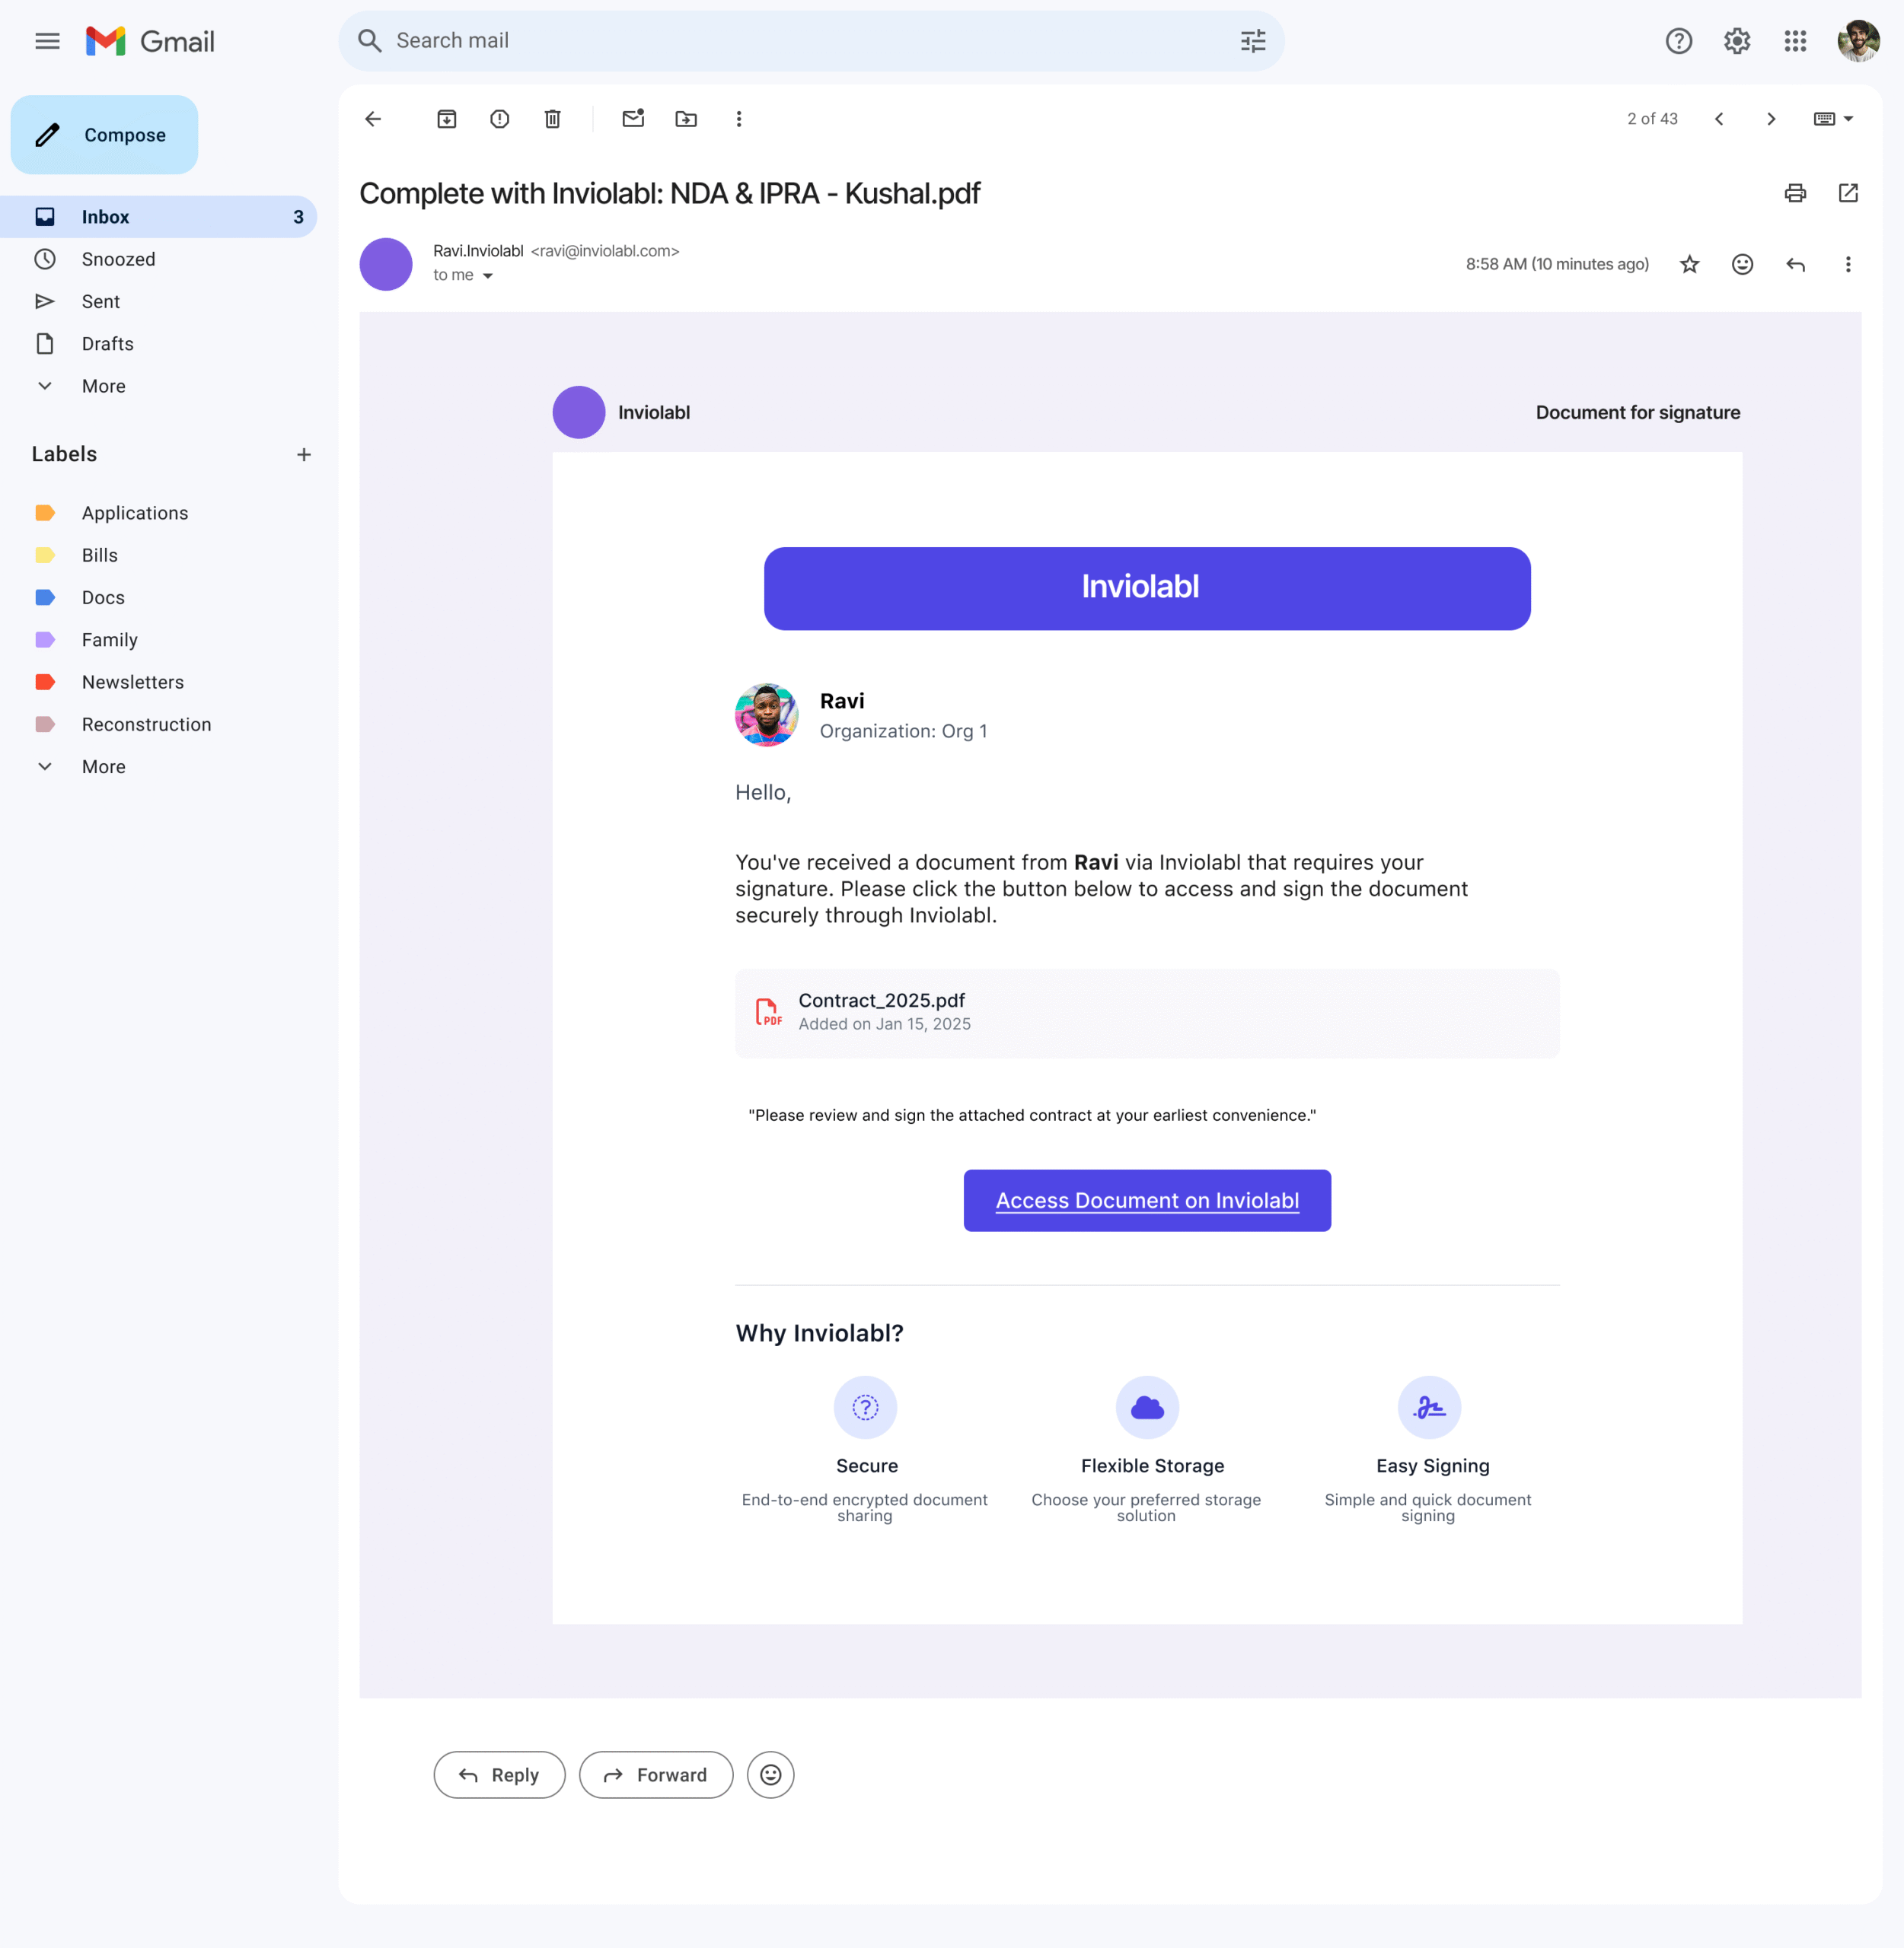Click Access Document on Inviolabl link
The height and width of the screenshot is (1948, 1904).
click(x=1146, y=1201)
